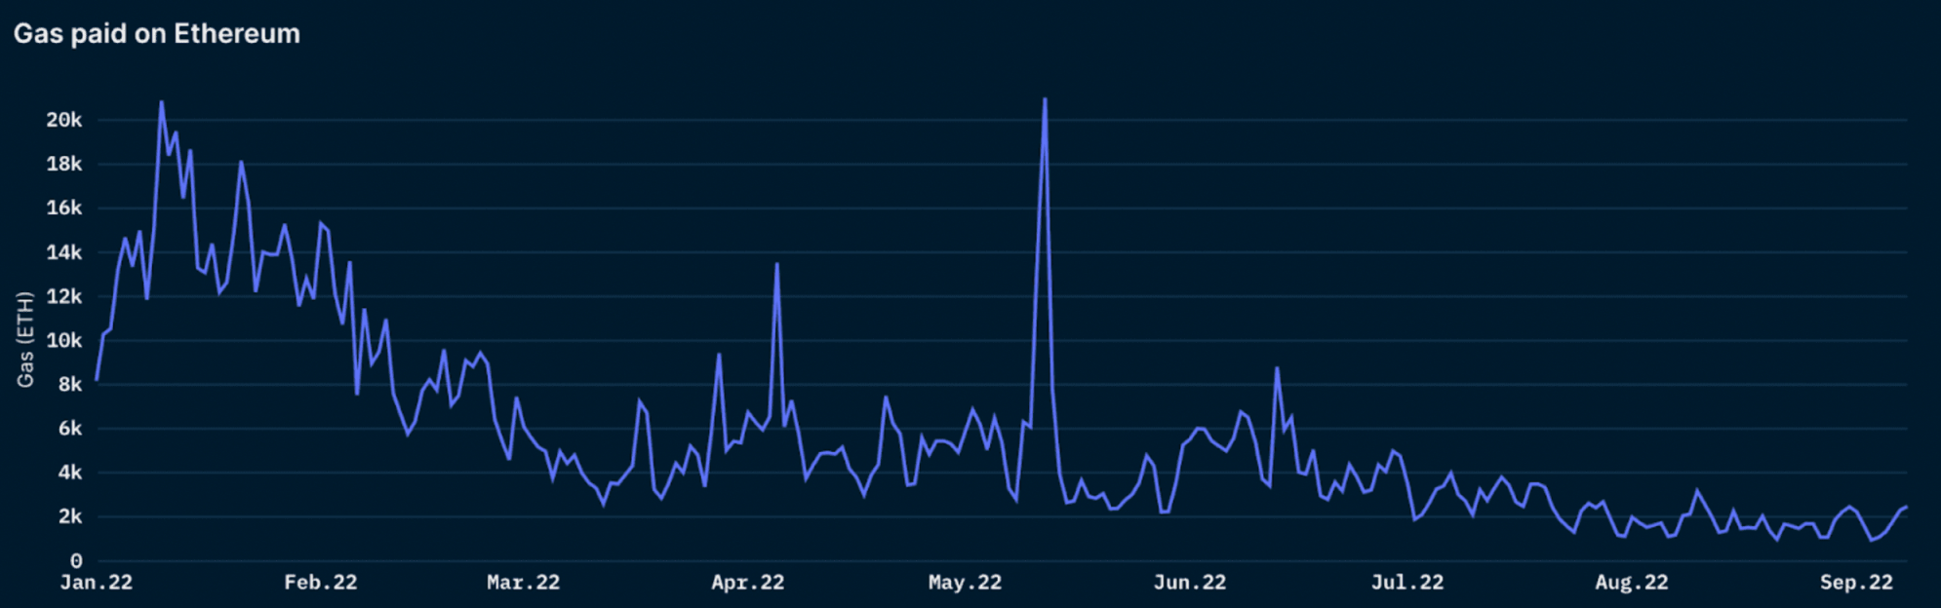Select the Jul.22 x-axis label

1406,583
